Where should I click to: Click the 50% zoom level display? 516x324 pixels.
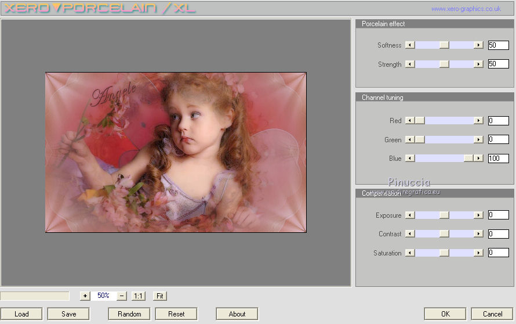pyautogui.click(x=103, y=296)
